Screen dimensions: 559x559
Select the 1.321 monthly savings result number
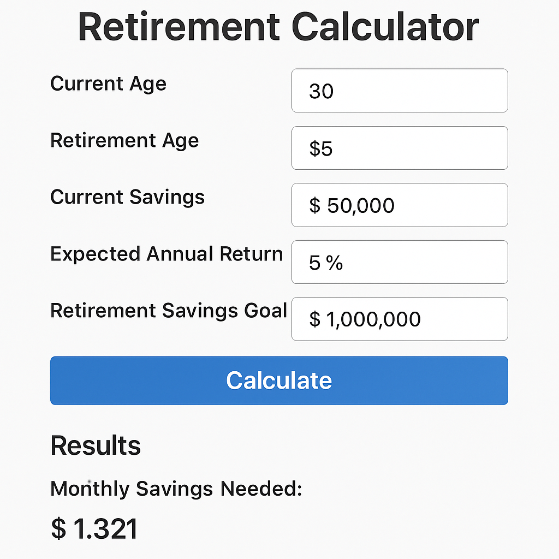105,529
